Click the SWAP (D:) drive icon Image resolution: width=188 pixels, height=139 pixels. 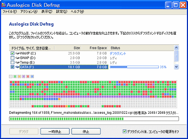[x=18, y=58]
